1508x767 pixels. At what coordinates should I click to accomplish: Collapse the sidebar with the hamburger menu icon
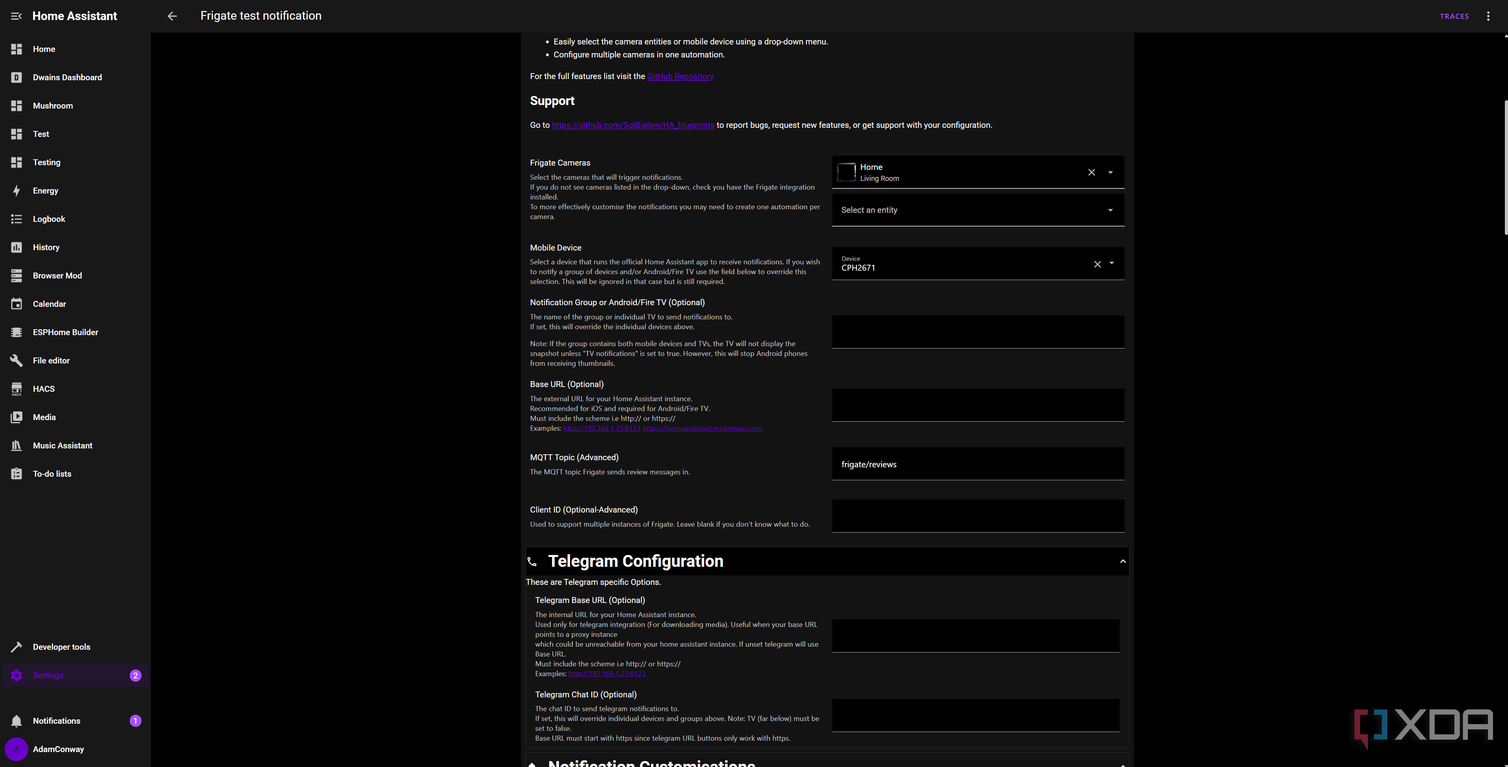tap(17, 17)
